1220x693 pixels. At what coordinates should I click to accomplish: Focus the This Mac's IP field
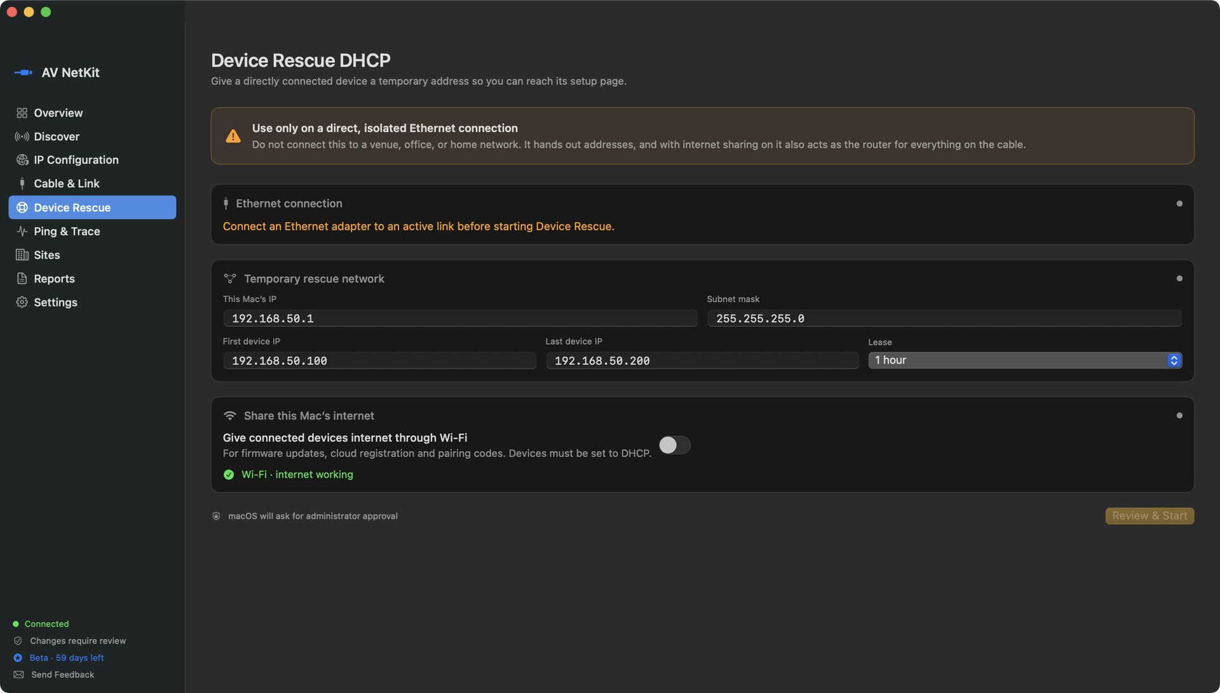click(x=460, y=319)
